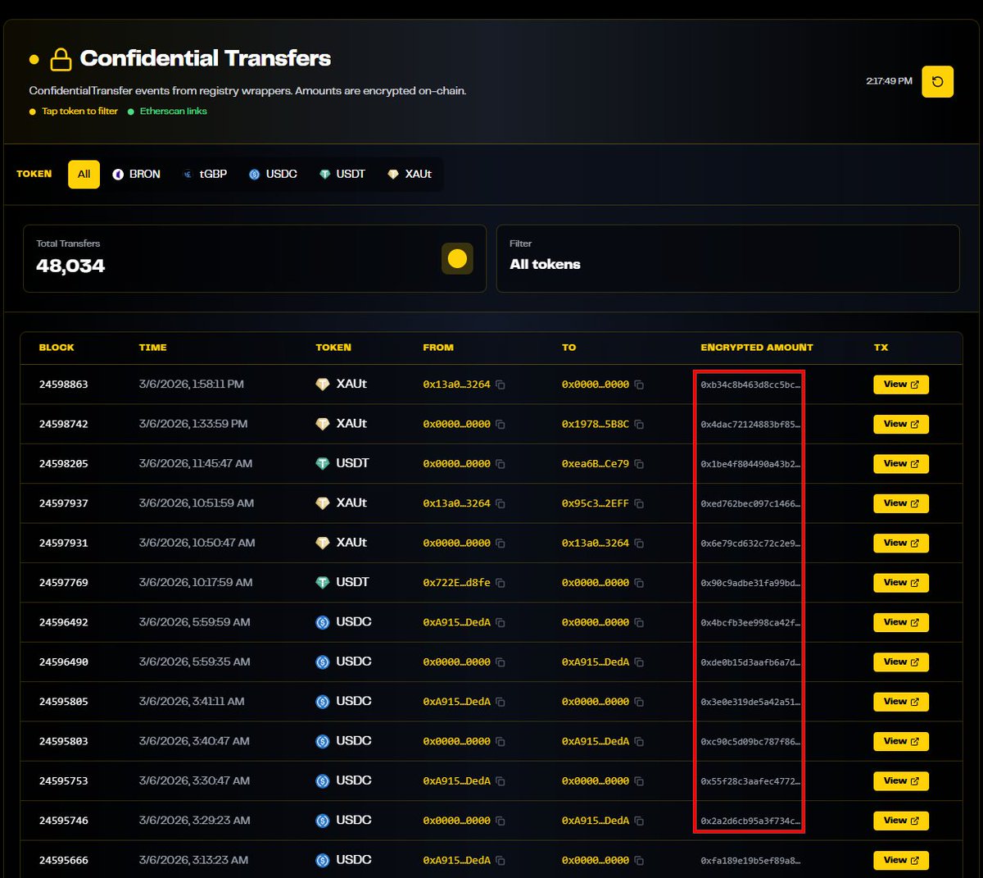Image resolution: width=983 pixels, height=878 pixels.
Task: Click the refresh icon button next to the time
Action: pyautogui.click(x=937, y=81)
